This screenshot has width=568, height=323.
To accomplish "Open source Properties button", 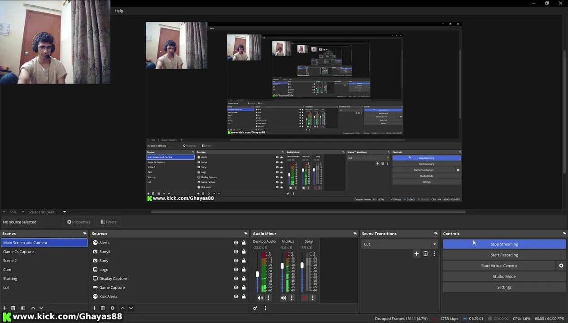I will coord(79,222).
